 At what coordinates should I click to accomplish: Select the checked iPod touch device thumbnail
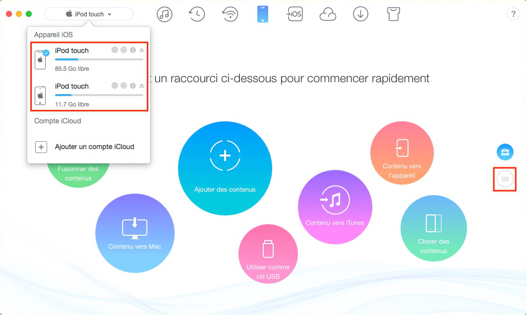[x=40, y=60]
